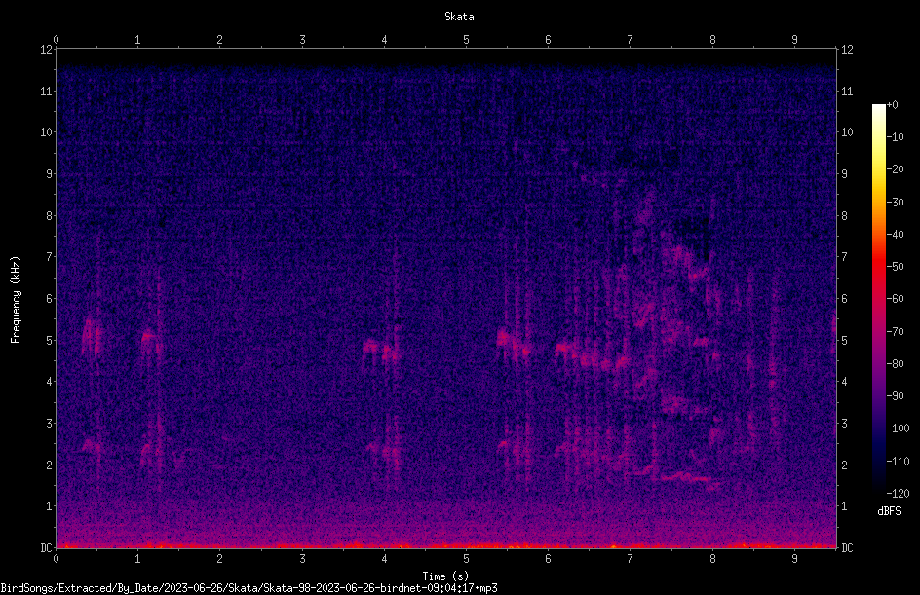
Task: Click the "+0" color bar label
Action: click(892, 105)
